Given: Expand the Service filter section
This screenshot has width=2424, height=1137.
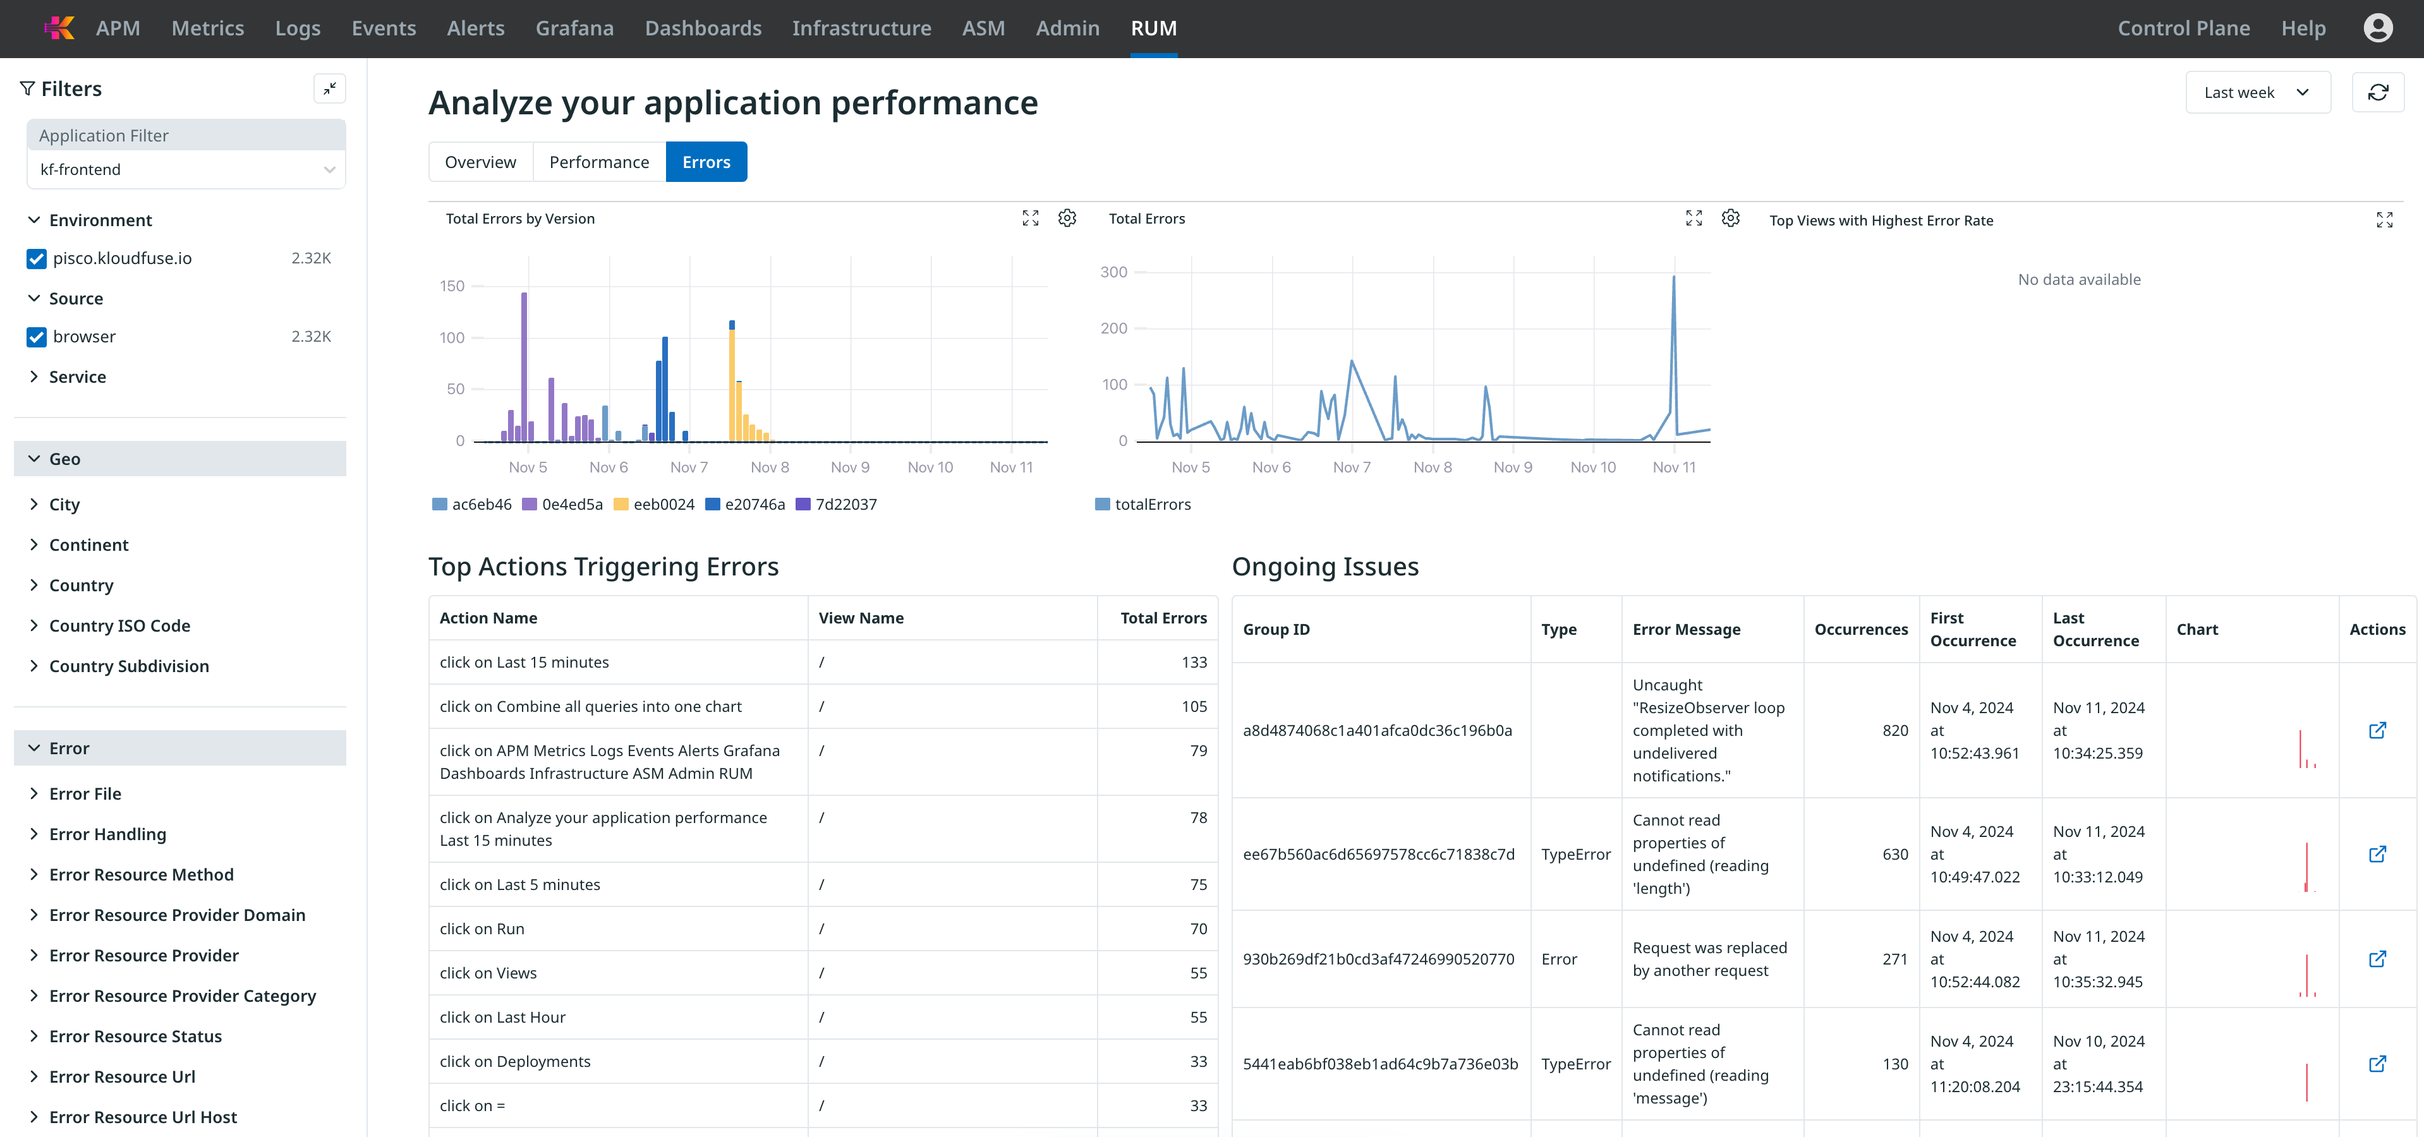Looking at the screenshot, I should click(77, 376).
